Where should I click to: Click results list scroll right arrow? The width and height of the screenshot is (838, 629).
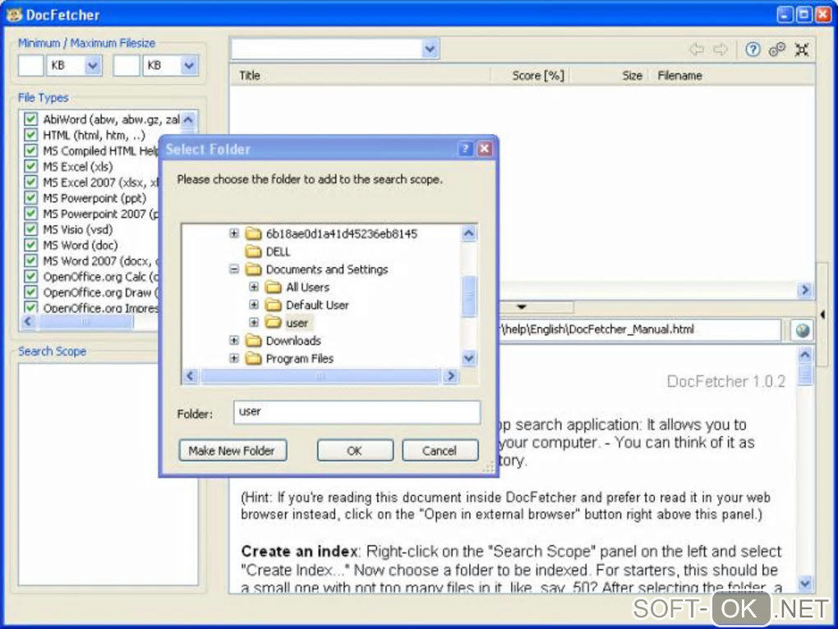click(x=805, y=290)
